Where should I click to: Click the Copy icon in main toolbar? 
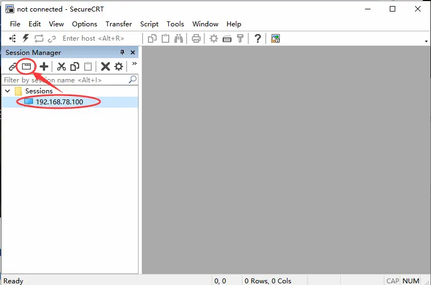[x=152, y=38]
